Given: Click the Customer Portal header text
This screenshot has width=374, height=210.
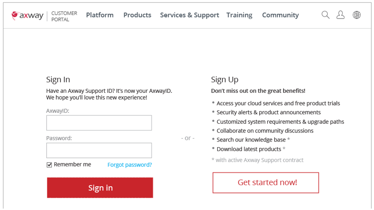Looking at the screenshot, I should pos(64,16).
